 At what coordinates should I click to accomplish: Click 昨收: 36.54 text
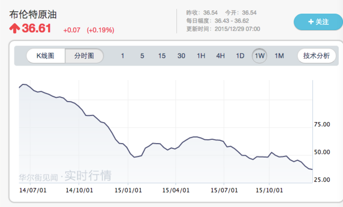pyautogui.click(x=202, y=13)
